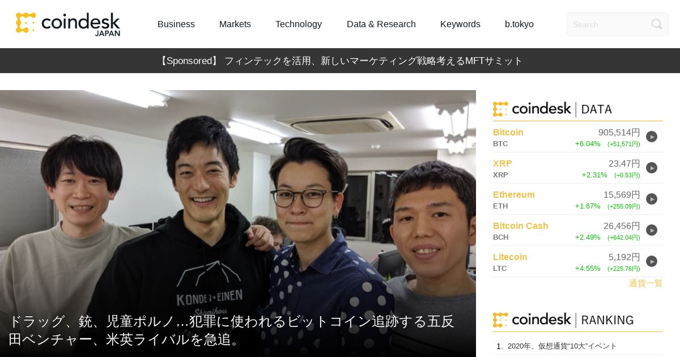Open Bitcoin Cash details arrow icon
The image size is (680, 357).
pyautogui.click(x=652, y=230)
